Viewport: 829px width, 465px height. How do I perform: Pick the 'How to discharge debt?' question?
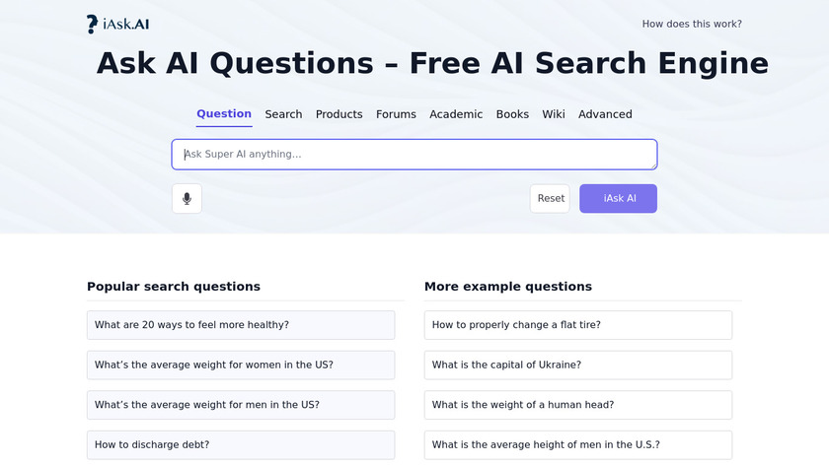coord(241,444)
